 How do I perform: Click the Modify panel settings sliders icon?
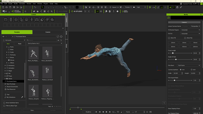pos(169,18)
